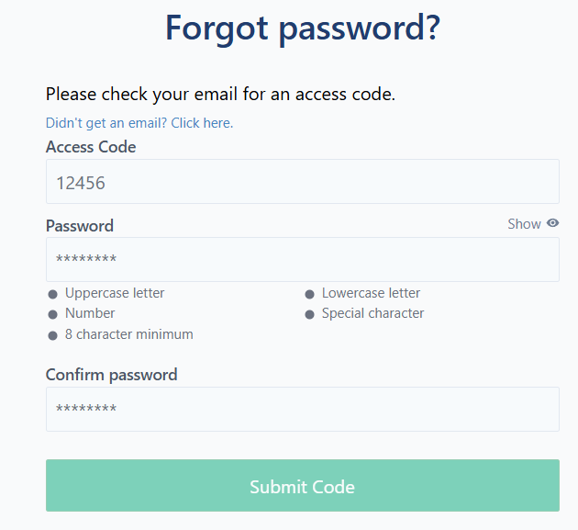
Task: Select the Confirm password input box
Action: coord(302,409)
